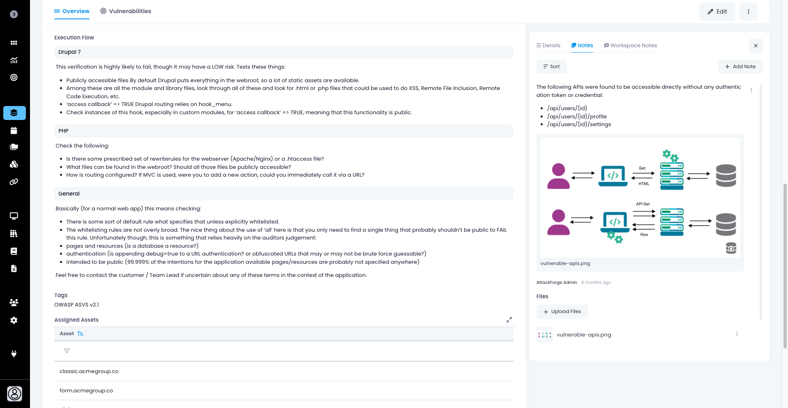Switch to the Details tab
Viewport: 788px width, 408px height.
pyautogui.click(x=548, y=46)
